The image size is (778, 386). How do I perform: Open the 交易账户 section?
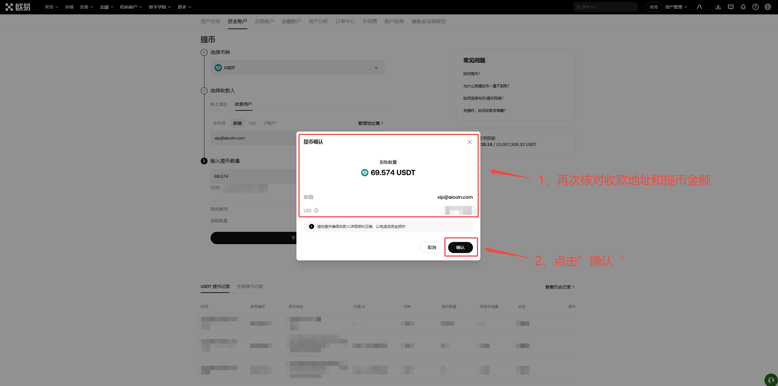[x=264, y=21]
